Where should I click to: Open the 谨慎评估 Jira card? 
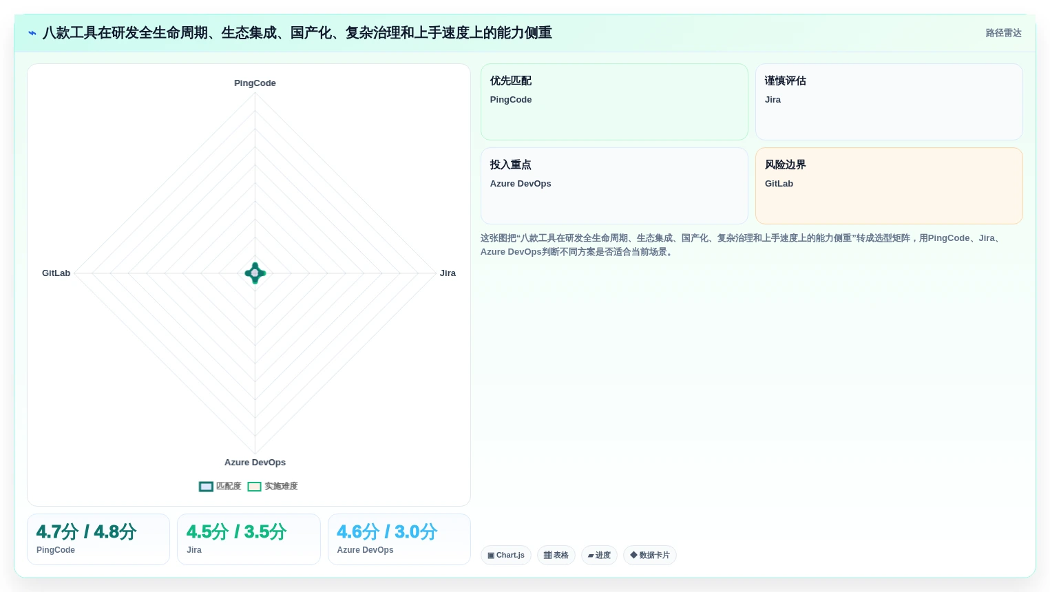[889, 102]
